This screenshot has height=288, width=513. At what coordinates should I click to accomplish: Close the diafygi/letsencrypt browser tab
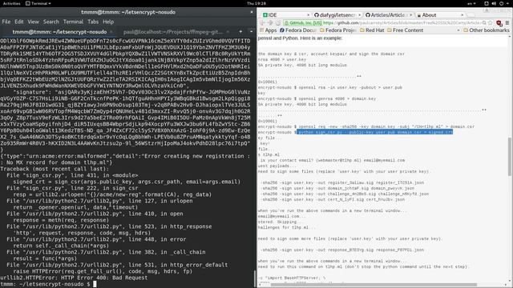tap(360, 15)
